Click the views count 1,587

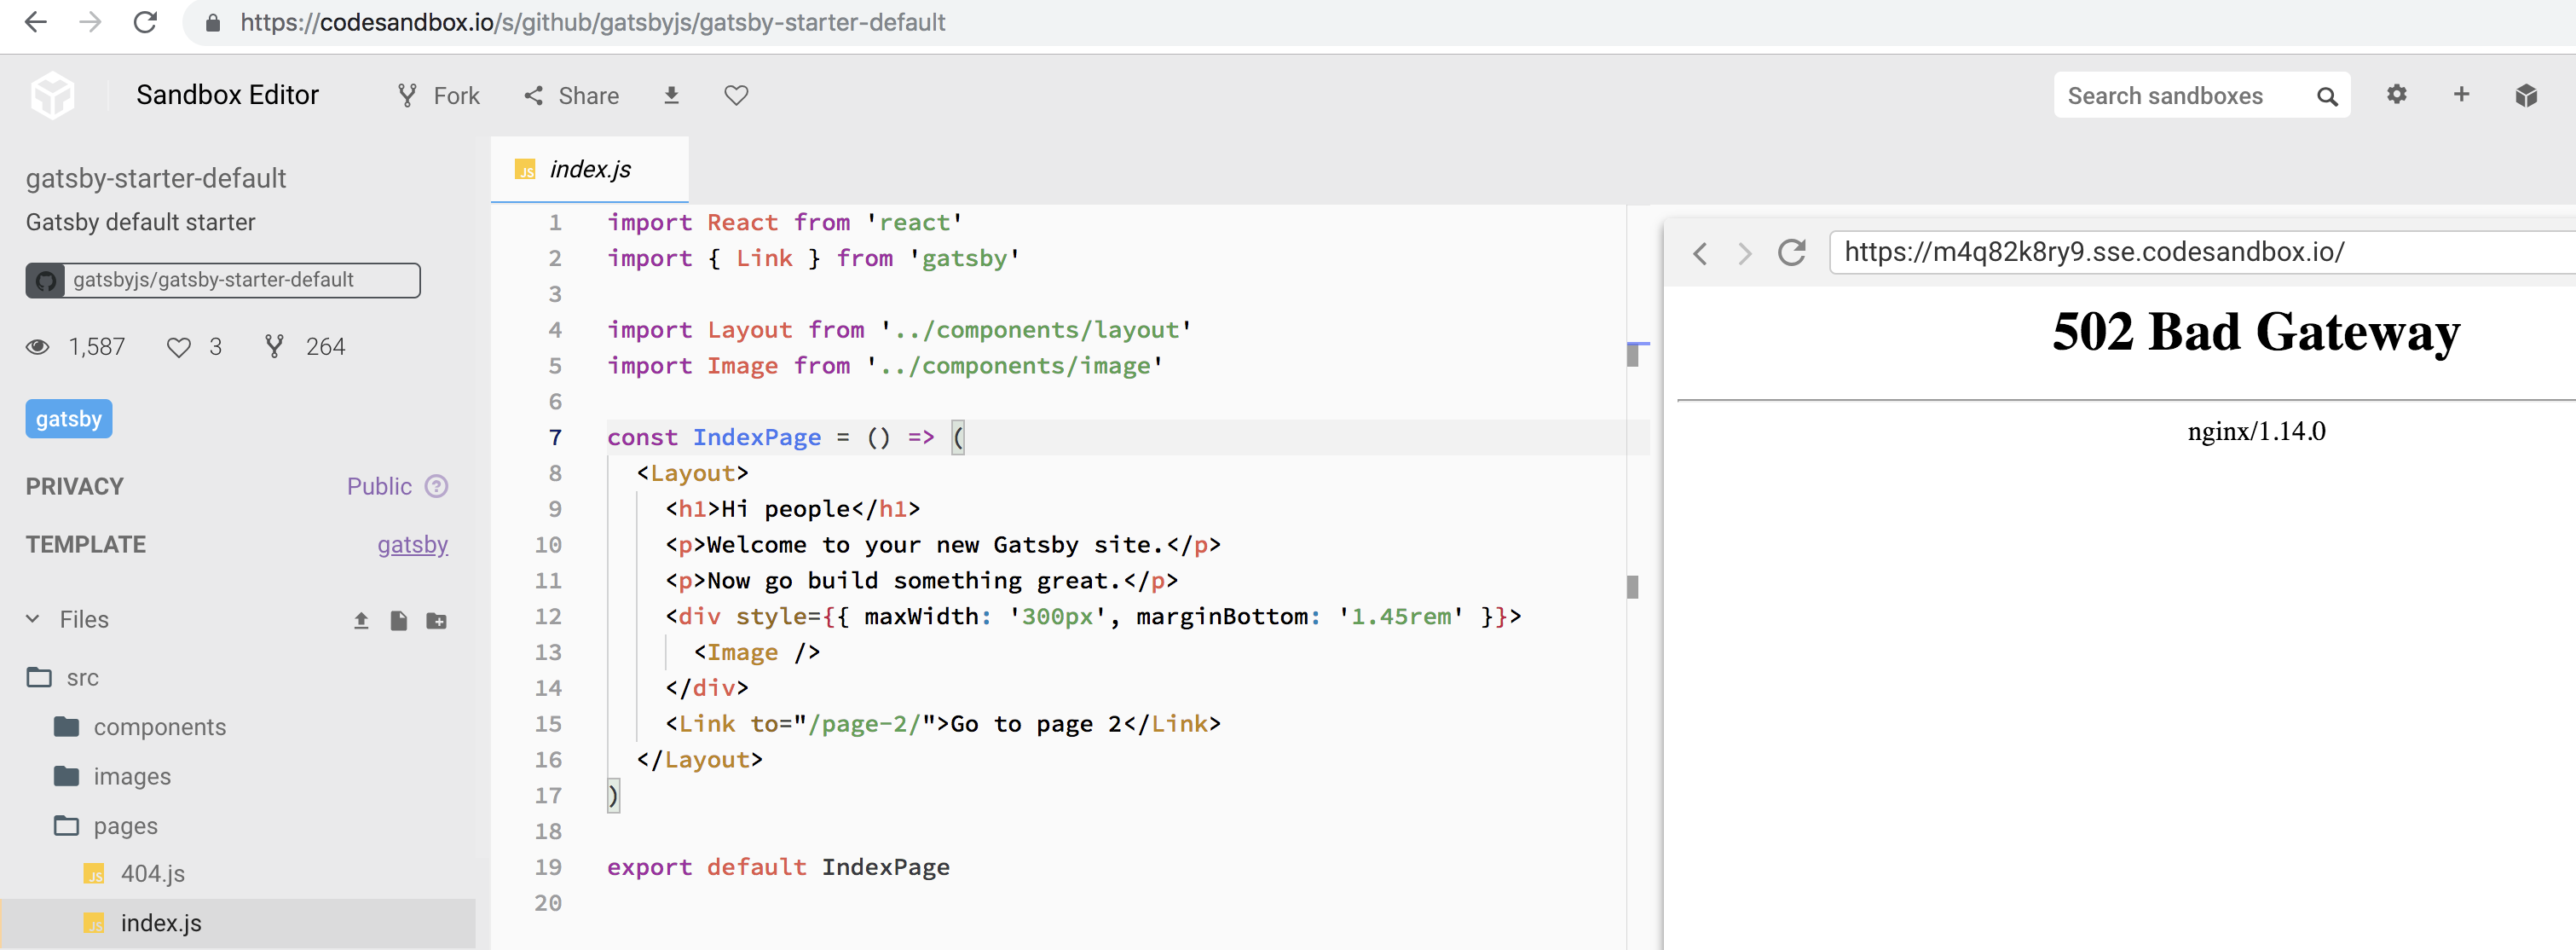[x=76, y=347]
